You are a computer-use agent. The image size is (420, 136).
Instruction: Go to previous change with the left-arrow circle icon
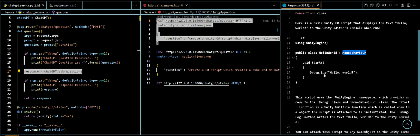coord(384,5)
